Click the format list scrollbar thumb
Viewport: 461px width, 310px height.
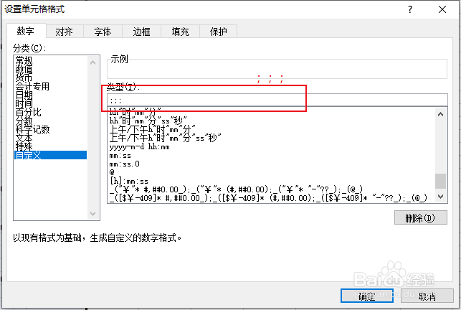pos(440,181)
